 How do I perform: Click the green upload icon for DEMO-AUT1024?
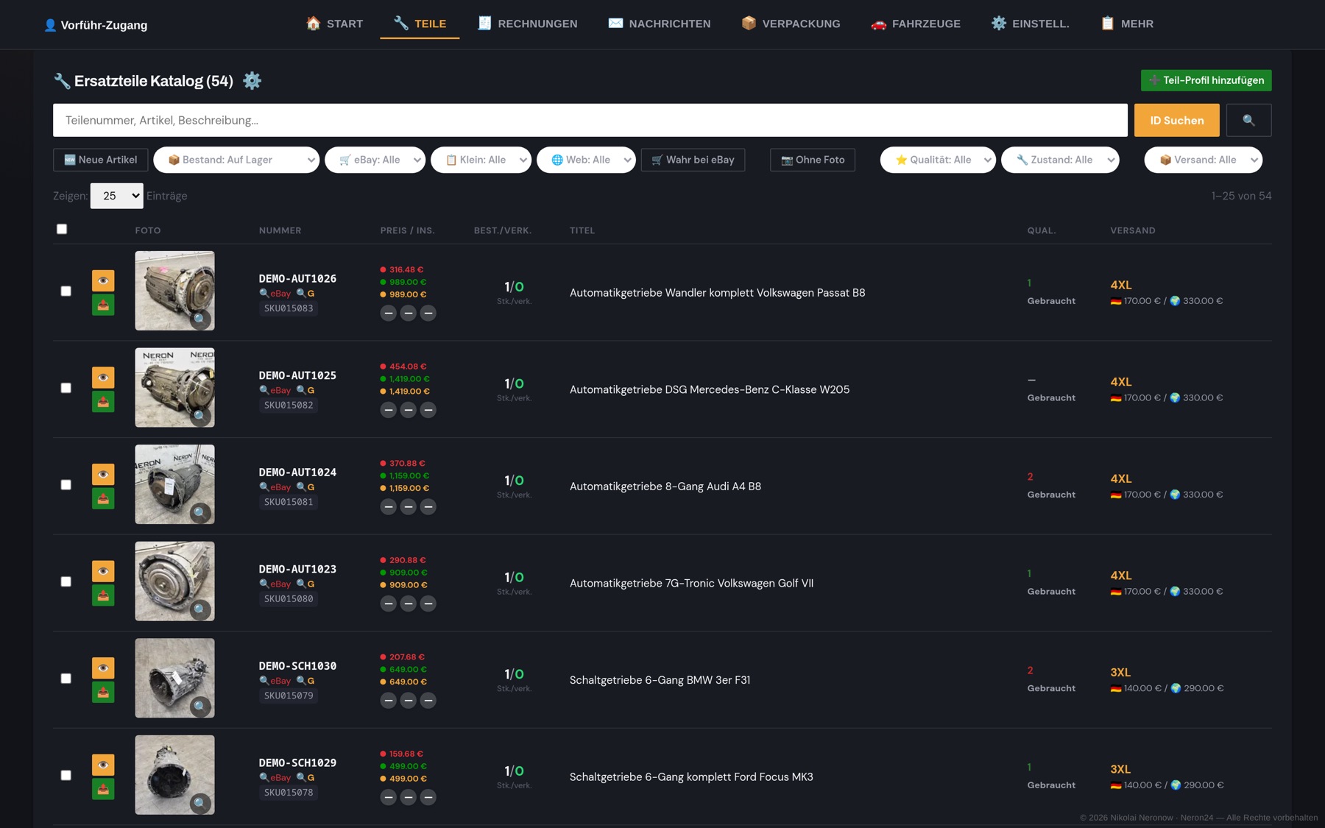(x=103, y=499)
